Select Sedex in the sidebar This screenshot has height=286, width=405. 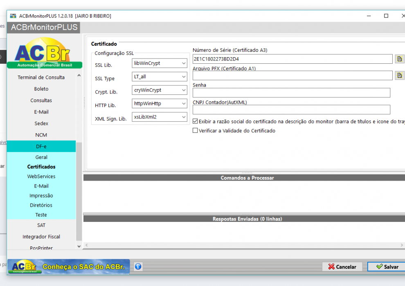pos(41,123)
